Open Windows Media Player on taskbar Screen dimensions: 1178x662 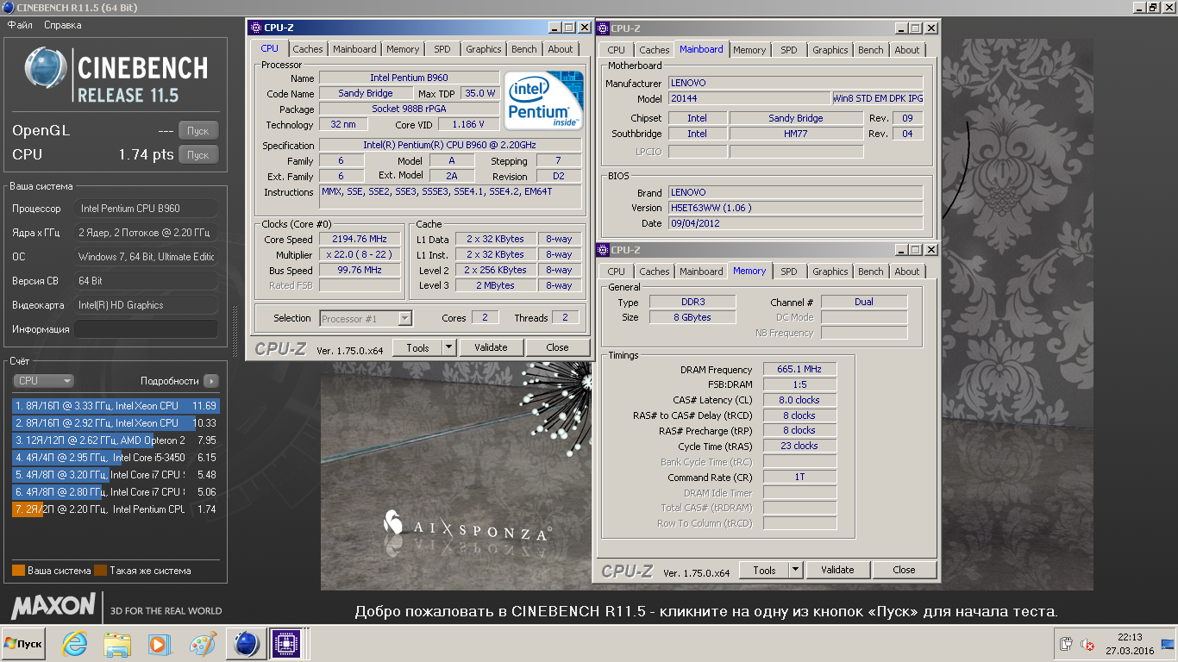(x=158, y=644)
